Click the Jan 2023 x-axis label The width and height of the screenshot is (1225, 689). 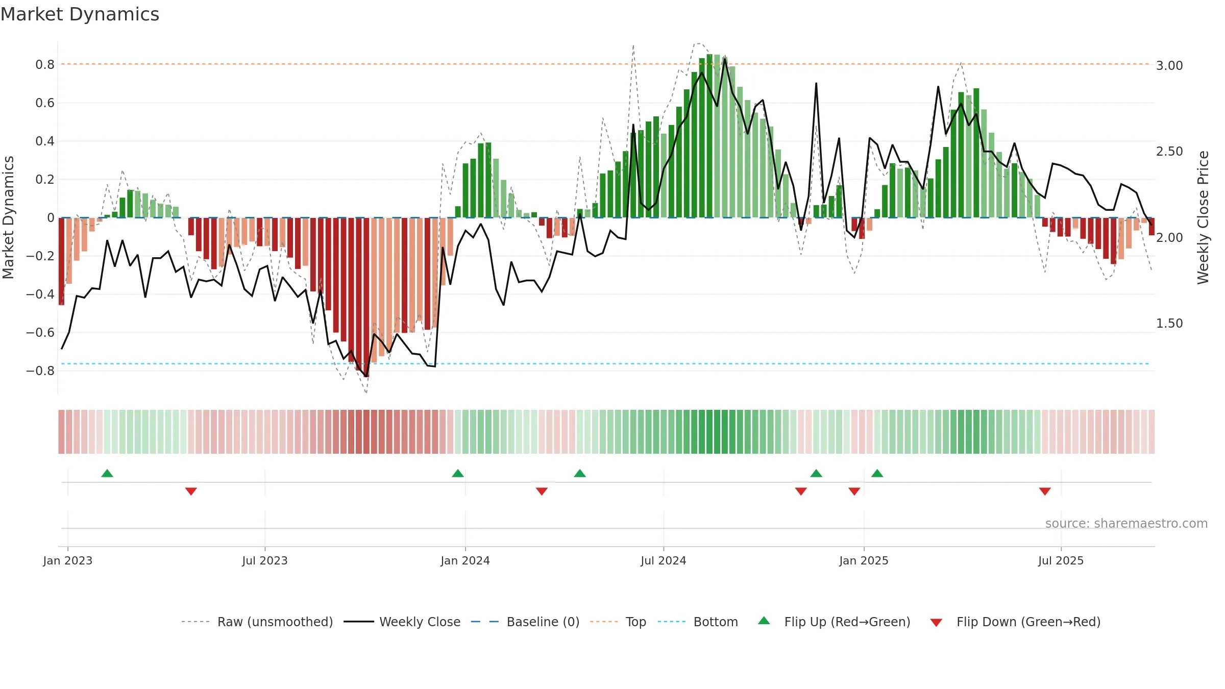(x=68, y=560)
